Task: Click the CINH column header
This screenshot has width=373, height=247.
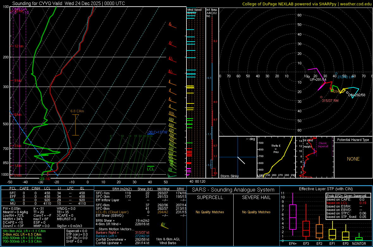Action: pyautogui.click(x=36, y=188)
